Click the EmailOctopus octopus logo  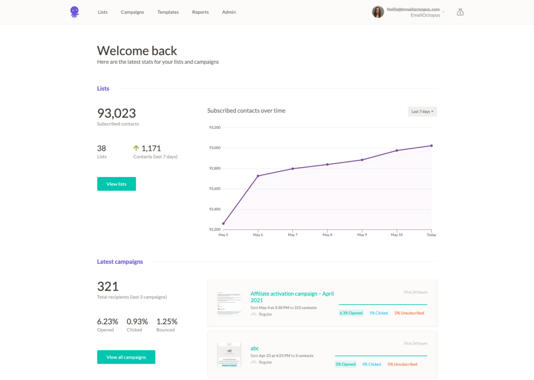(x=74, y=12)
